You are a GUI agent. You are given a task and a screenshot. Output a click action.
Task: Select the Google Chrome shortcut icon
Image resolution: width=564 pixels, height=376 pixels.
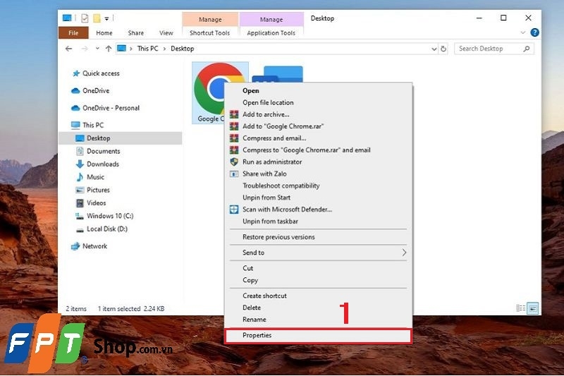(209, 93)
